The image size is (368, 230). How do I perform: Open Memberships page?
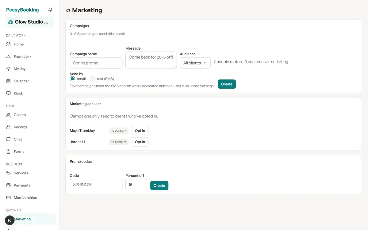29,197
